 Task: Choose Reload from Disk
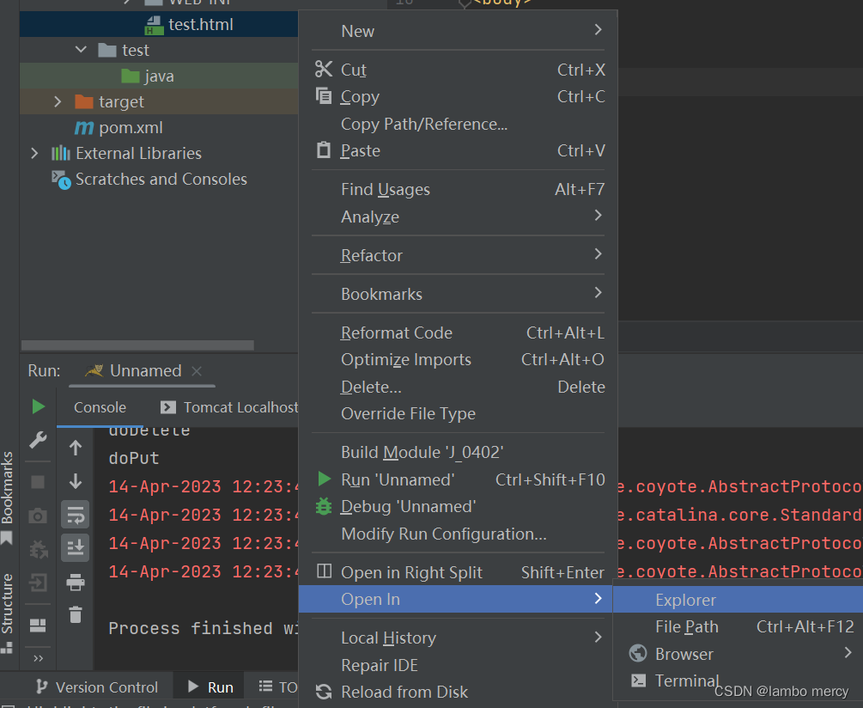pos(458,692)
